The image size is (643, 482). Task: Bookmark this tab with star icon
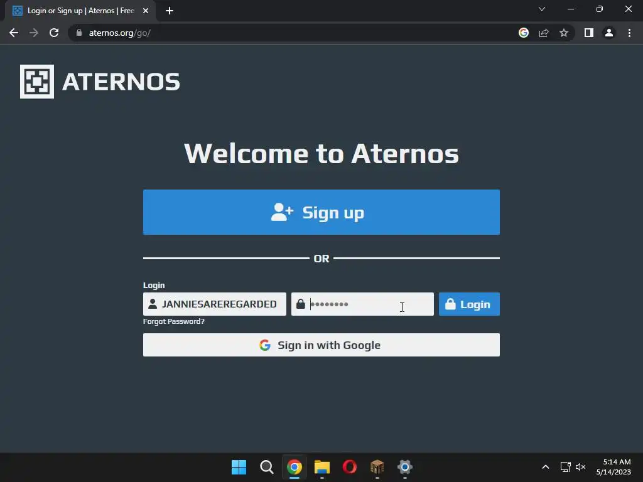point(564,33)
